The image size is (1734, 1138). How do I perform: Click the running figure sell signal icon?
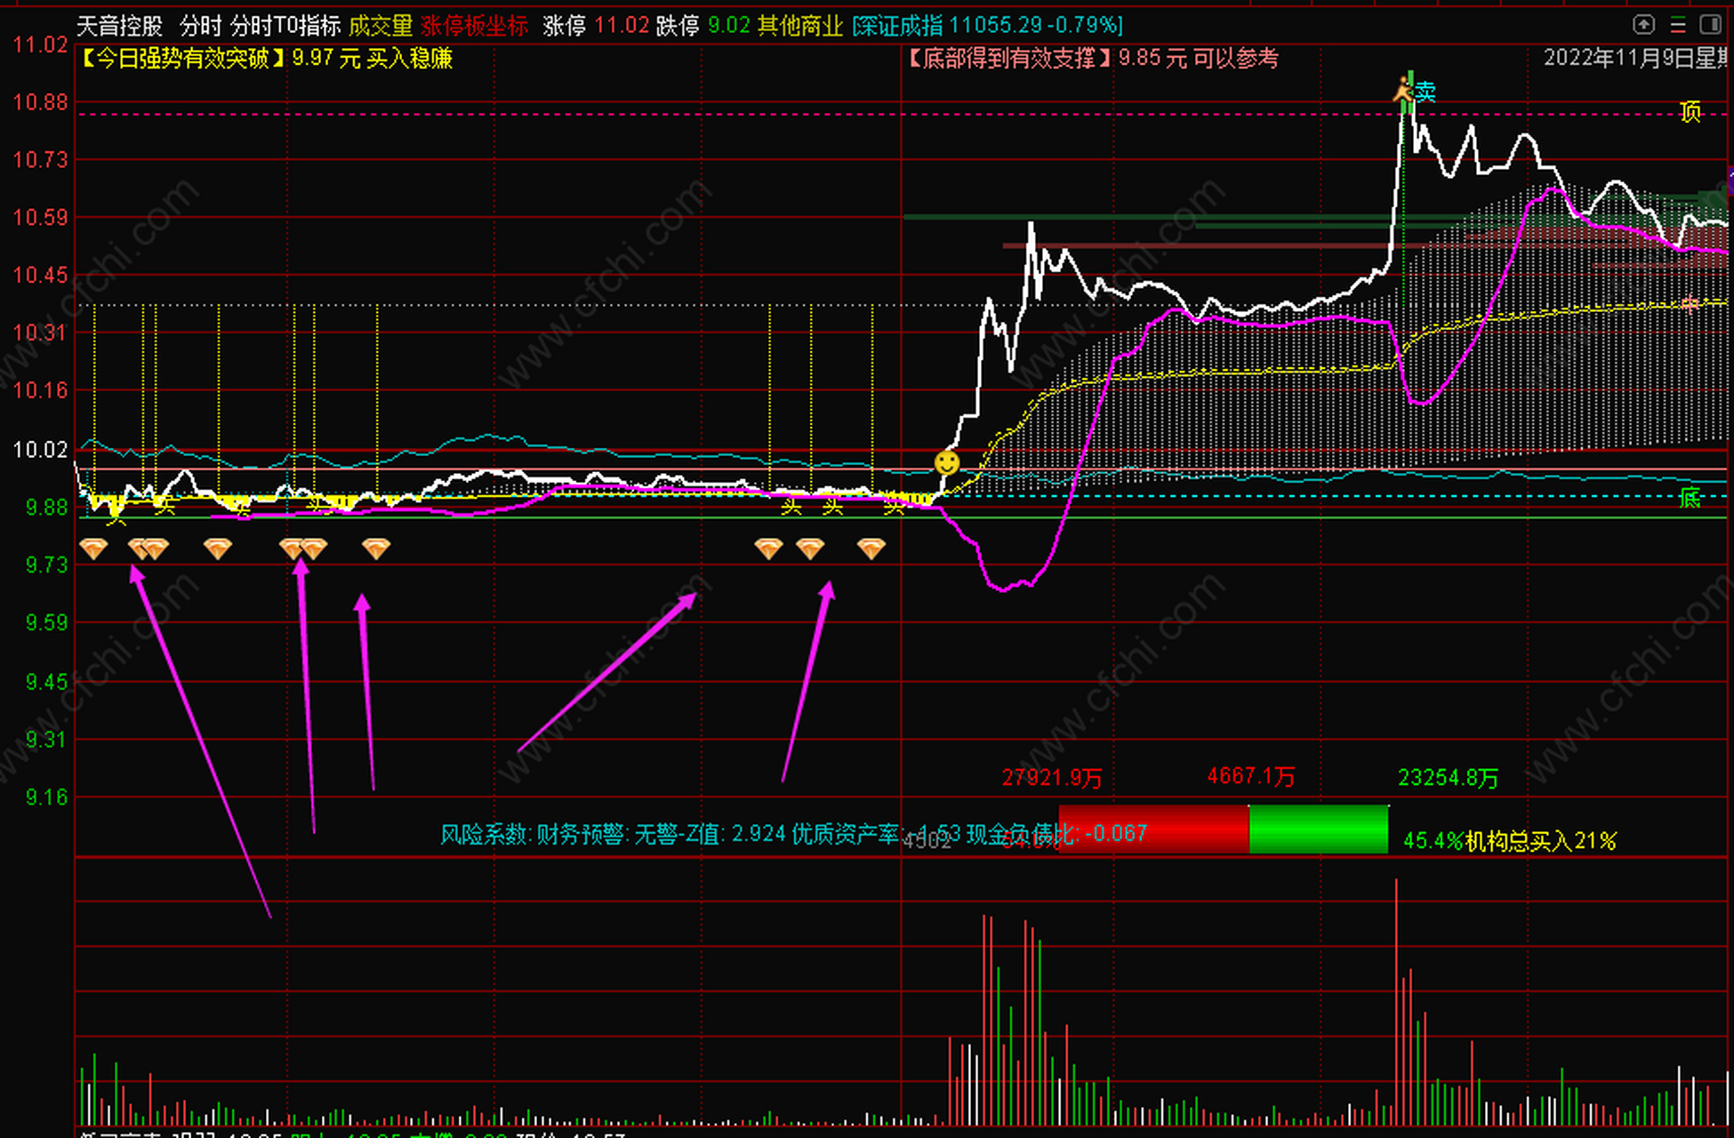1403,91
